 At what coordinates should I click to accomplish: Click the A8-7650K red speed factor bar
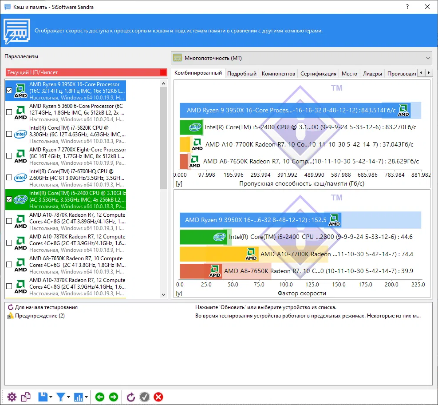(201, 271)
